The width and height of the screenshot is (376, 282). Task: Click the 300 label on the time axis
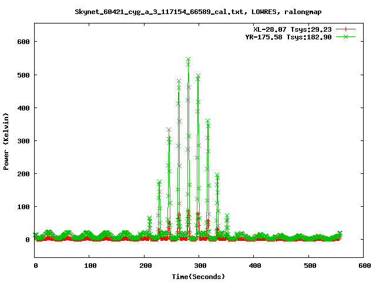coord(200,266)
